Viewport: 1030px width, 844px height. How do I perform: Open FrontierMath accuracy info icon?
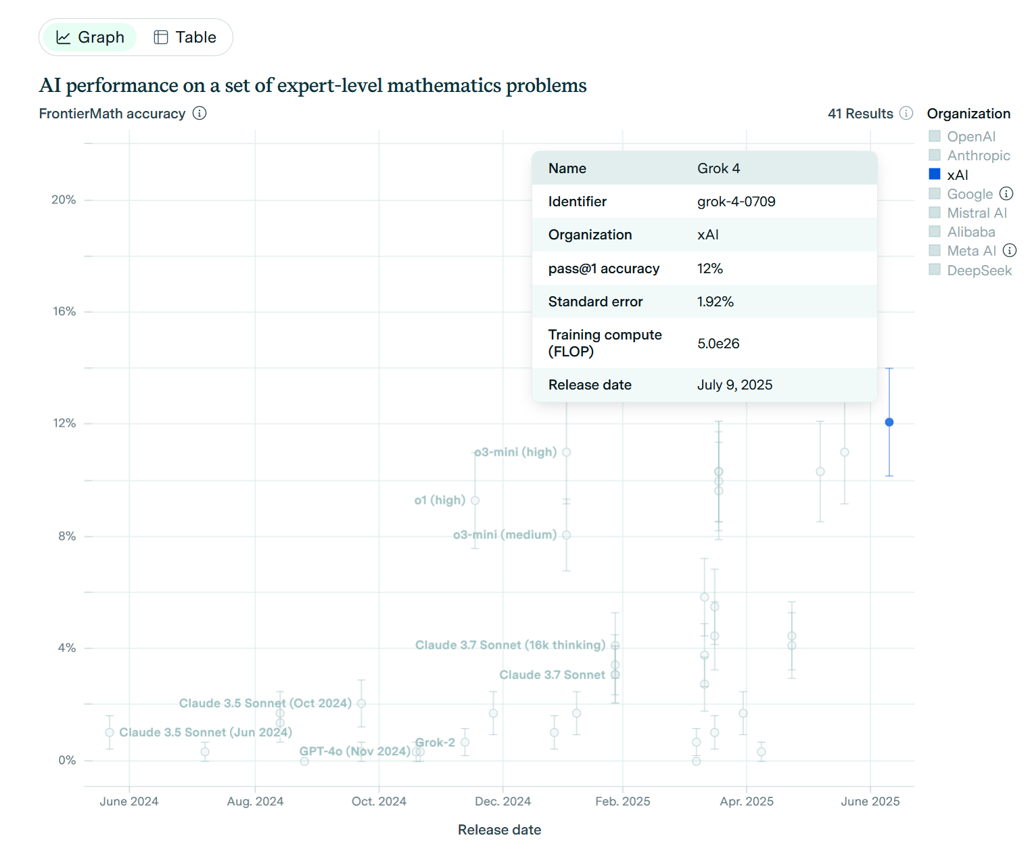click(200, 113)
